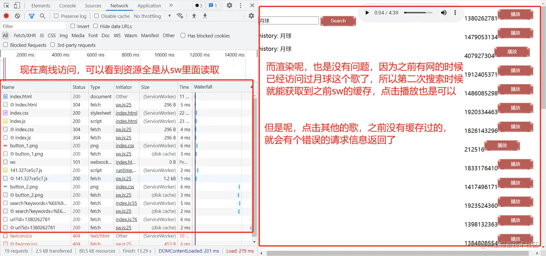Screen dimensions: 546x256
Task: Activate the inspect element picker icon
Action: [6, 5]
